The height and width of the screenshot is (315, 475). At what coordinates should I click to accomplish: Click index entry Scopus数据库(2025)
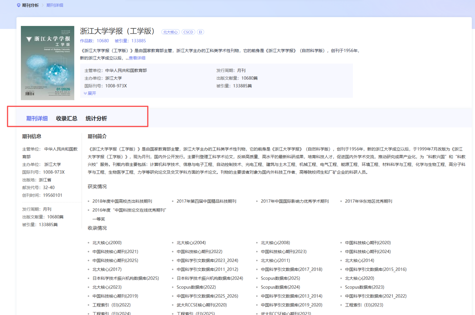tap(280, 278)
